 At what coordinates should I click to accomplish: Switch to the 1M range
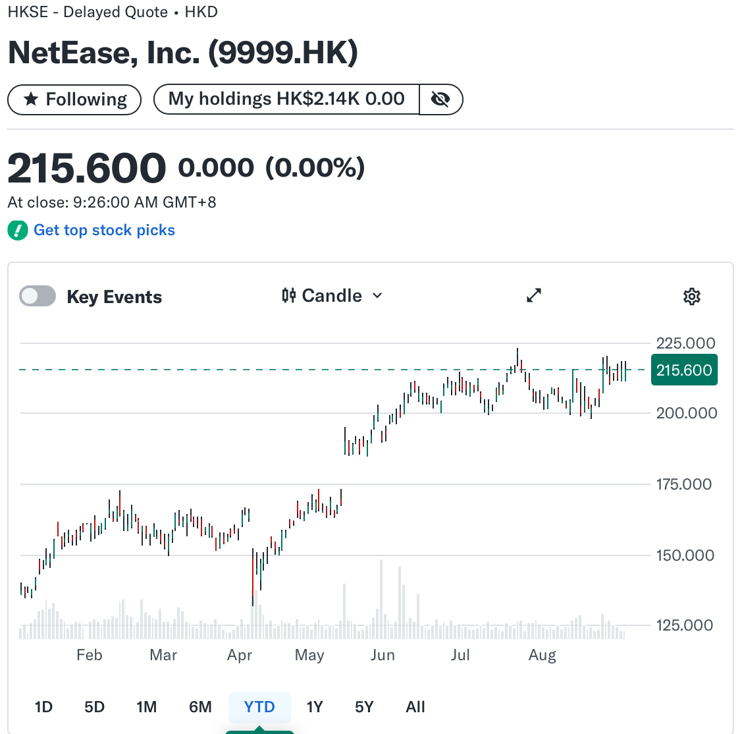tap(146, 706)
